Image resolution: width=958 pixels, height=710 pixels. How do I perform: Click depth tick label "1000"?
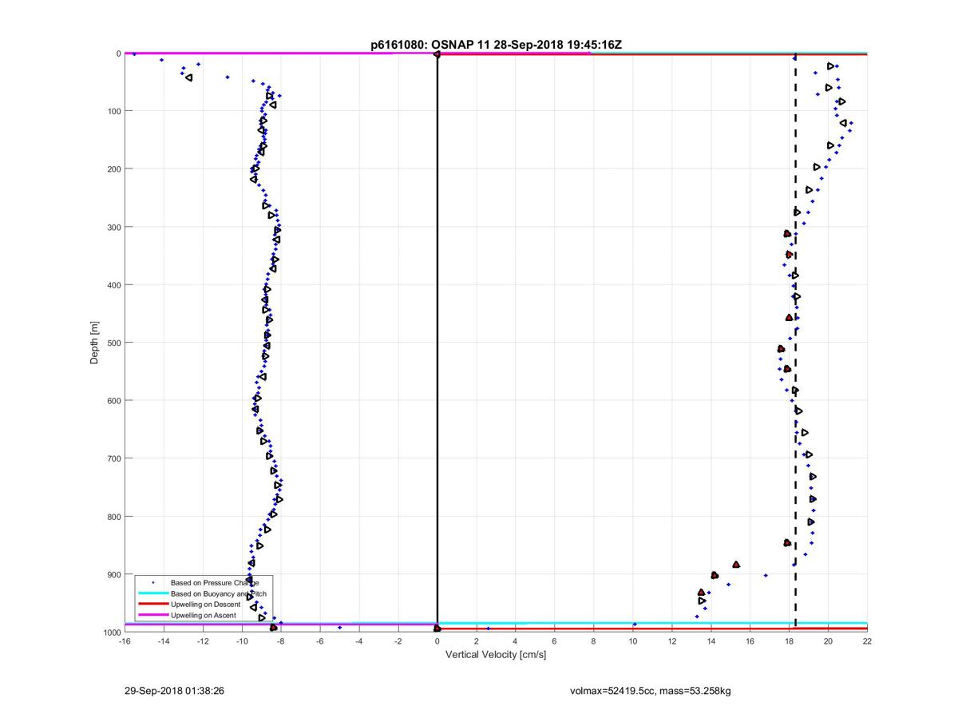[112, 633]
